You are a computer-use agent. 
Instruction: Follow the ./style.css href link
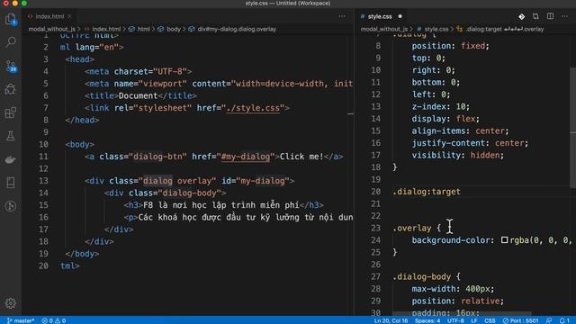point(253,108)
